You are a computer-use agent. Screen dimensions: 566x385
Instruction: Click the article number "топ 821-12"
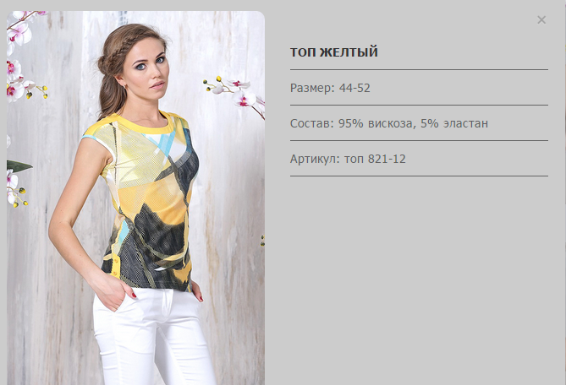[375, 159]
